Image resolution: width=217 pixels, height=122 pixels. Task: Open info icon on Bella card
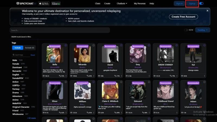[66, 45]
